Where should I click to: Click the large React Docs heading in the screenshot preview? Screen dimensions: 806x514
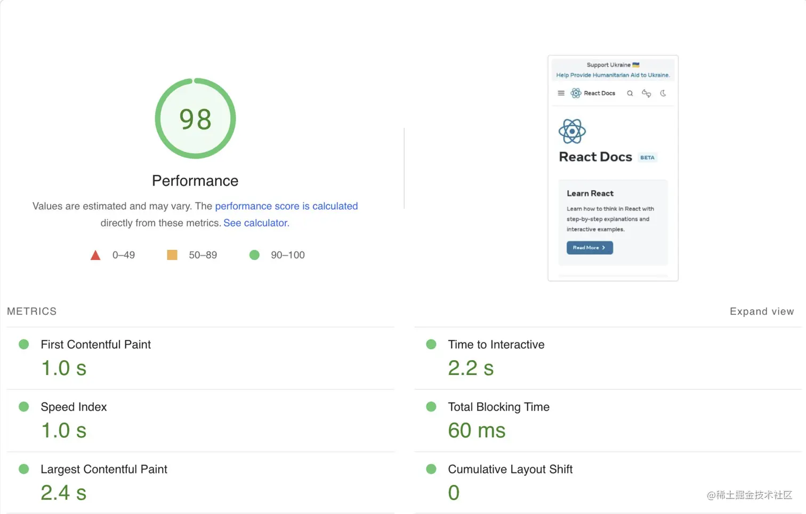pyautogui.click(x=595, y=157)
